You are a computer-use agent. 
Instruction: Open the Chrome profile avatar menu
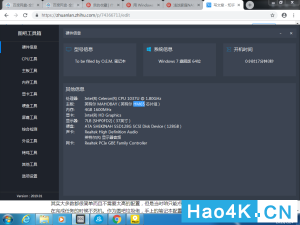(x=284, y=15)
